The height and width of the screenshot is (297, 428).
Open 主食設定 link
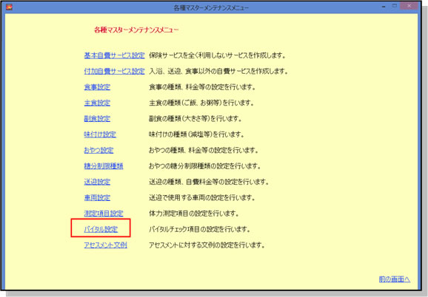97,103
